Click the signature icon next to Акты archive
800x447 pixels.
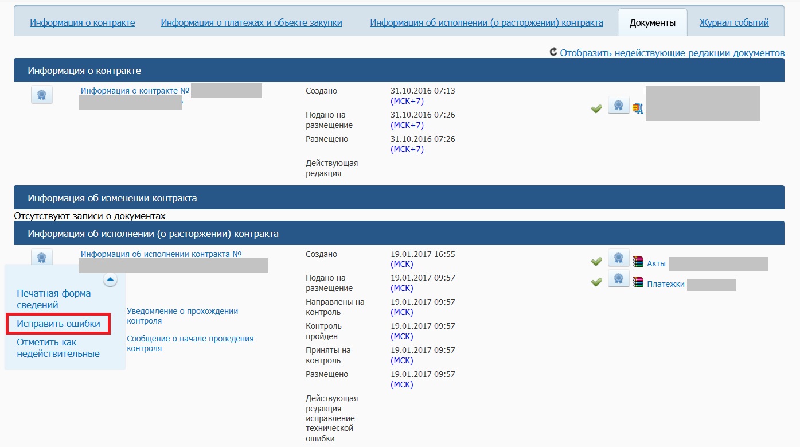618,259
